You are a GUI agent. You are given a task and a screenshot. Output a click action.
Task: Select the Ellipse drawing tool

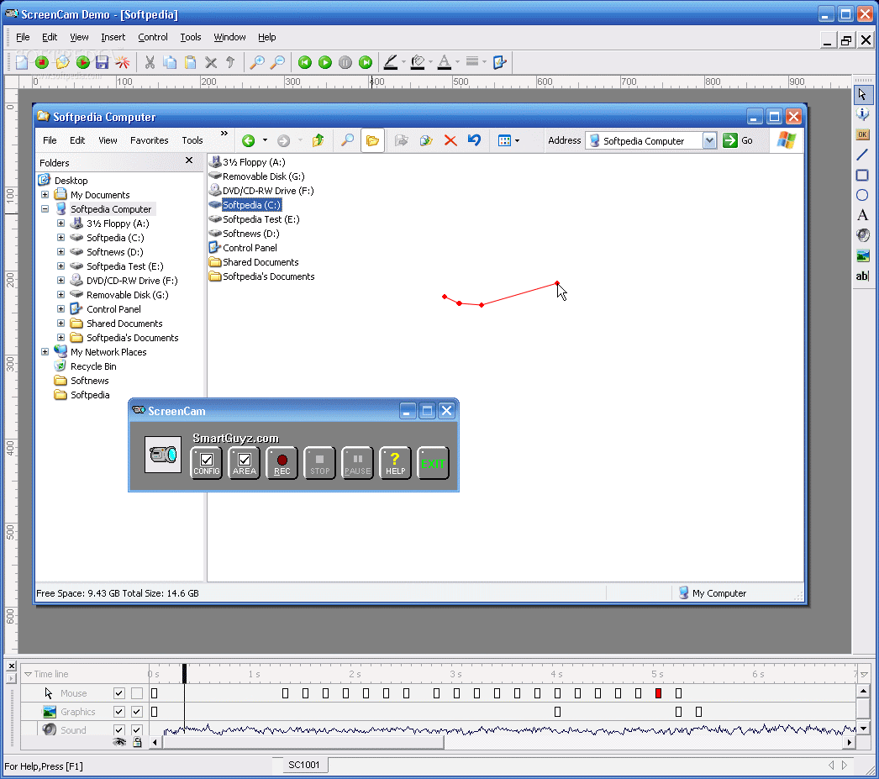(x=863, y=195)
